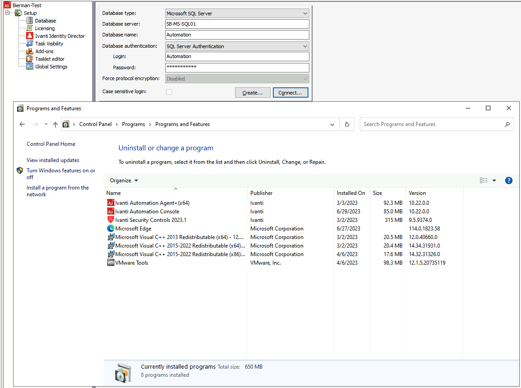Open the Database authentication dropdown
521x388 pixels.
tap(305, 46)
